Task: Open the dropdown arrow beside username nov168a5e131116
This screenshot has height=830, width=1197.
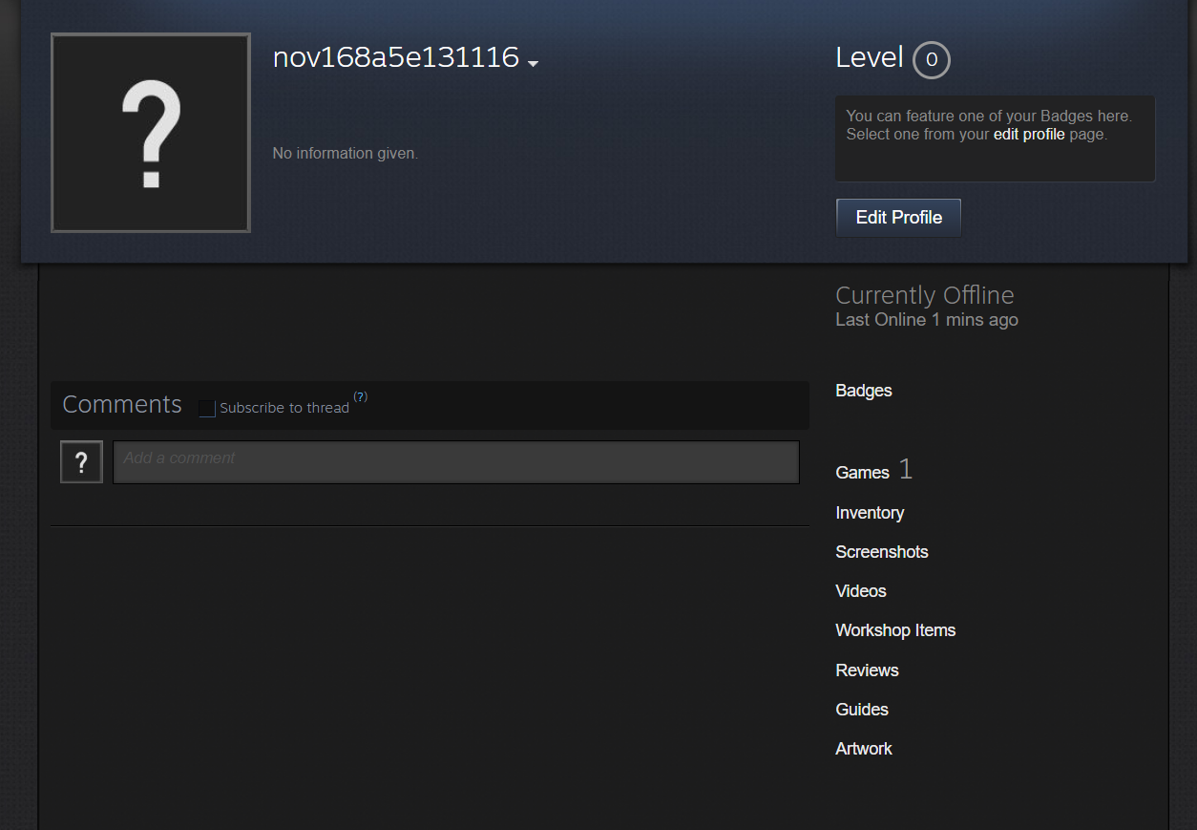Action: pos(534,63)
